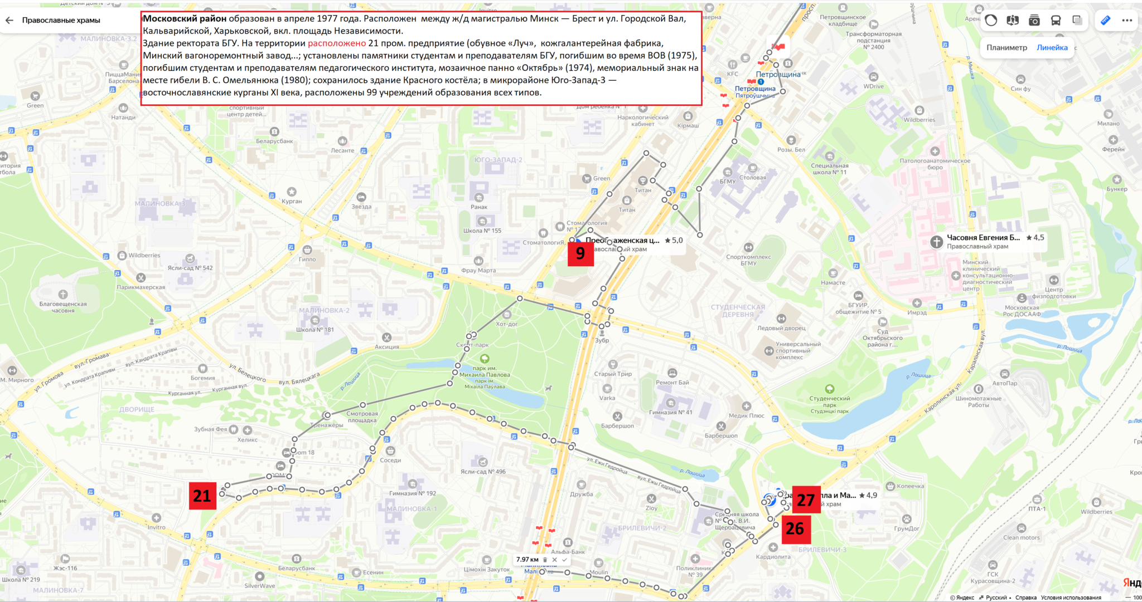Delete the measurement with the trash icon
The width and height of the screenshot is (1142, 602).
pyautogui.click(x=545, y=560)
